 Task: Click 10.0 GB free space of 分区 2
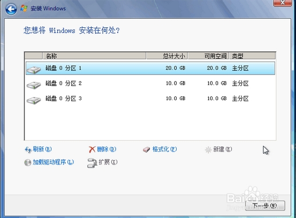coord(217,84)
